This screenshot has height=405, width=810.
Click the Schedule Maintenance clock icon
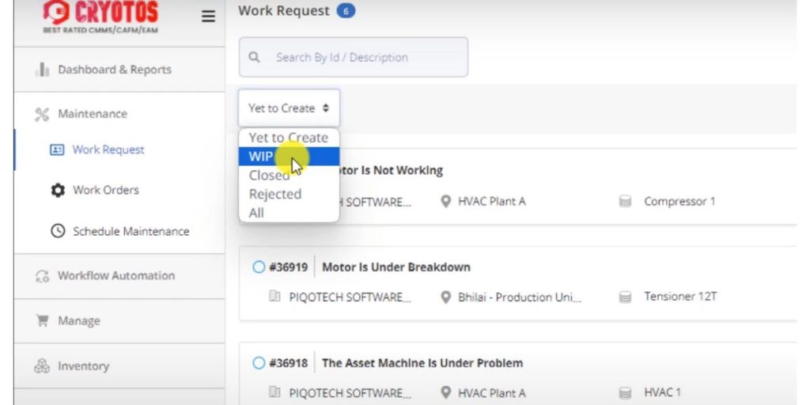click(x=58, y=232)
